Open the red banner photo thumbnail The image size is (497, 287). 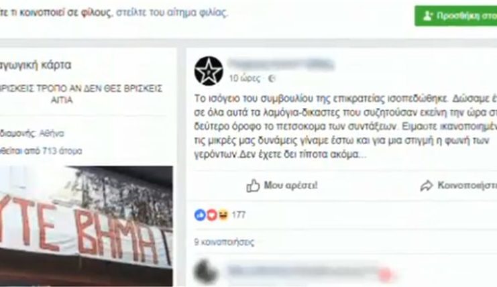click(x=87, y=226)
